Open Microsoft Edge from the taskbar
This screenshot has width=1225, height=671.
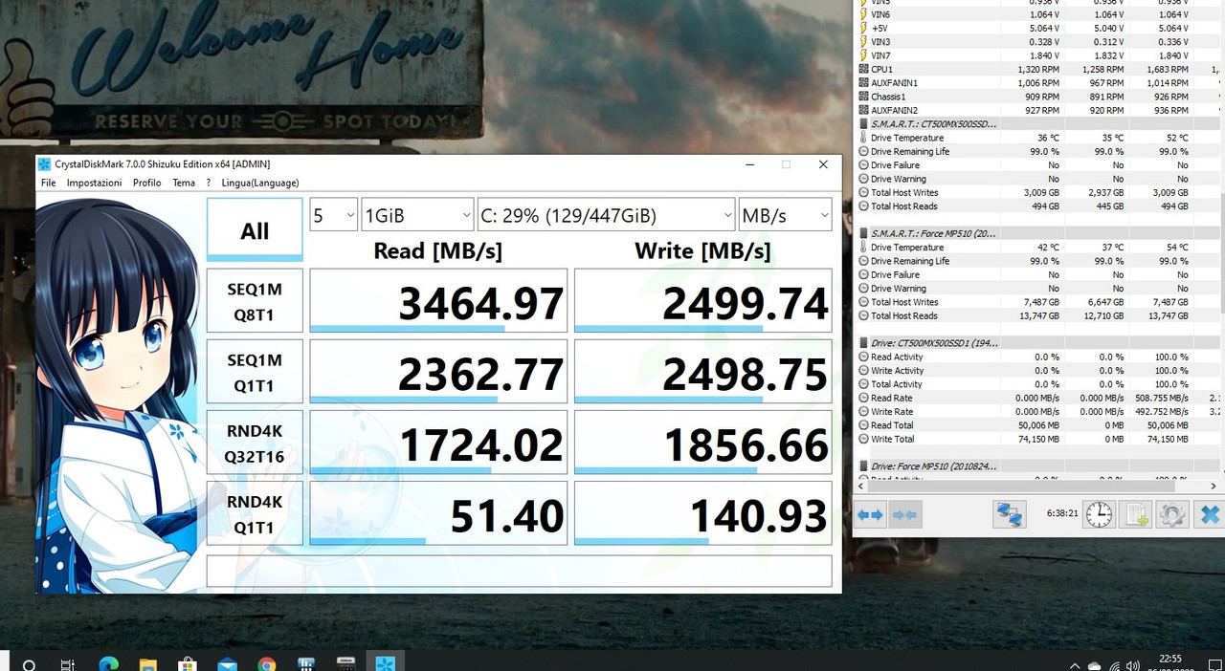(107, 664)
